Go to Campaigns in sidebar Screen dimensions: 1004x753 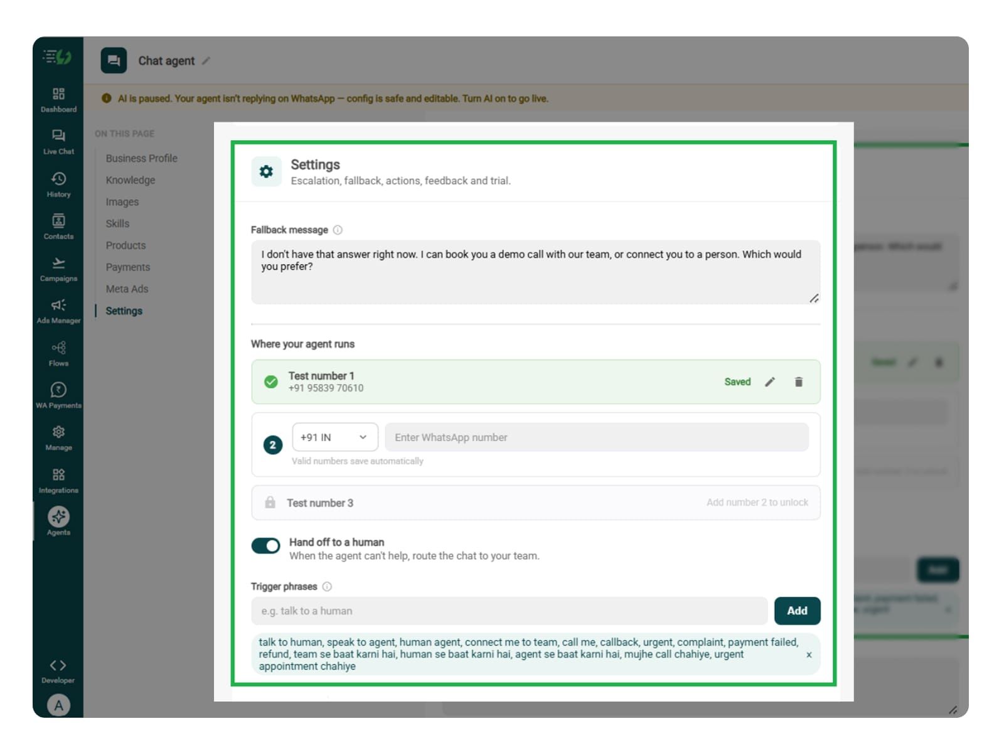pos(58,269)
